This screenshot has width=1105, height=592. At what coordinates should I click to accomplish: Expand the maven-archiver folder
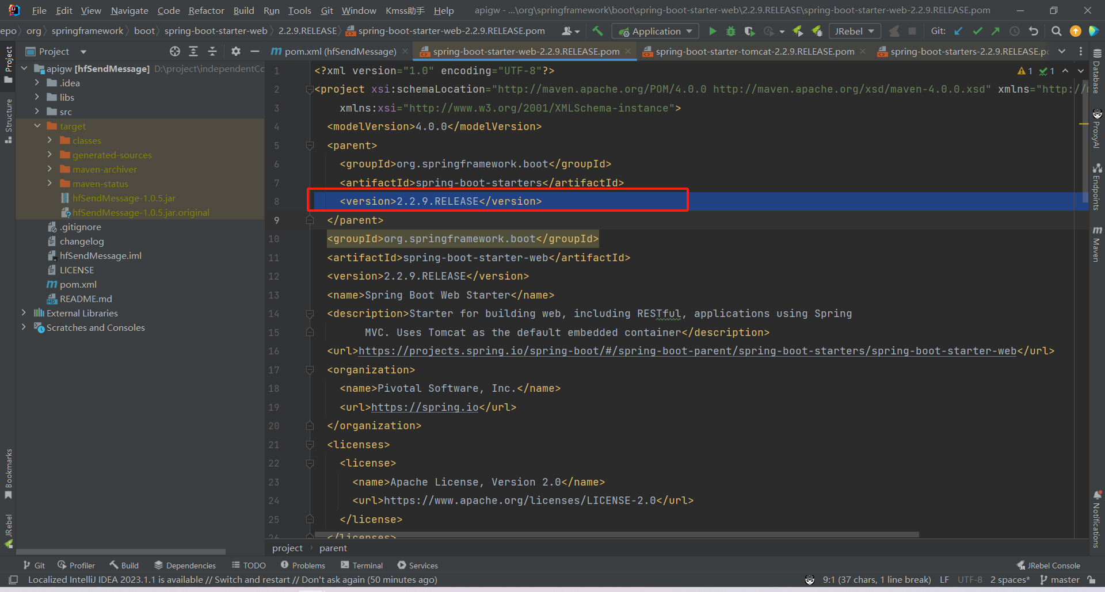[49, 169]
